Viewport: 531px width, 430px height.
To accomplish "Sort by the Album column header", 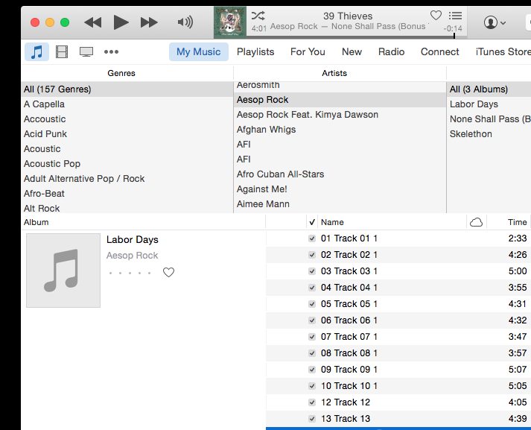I will (x=143, y=222).
